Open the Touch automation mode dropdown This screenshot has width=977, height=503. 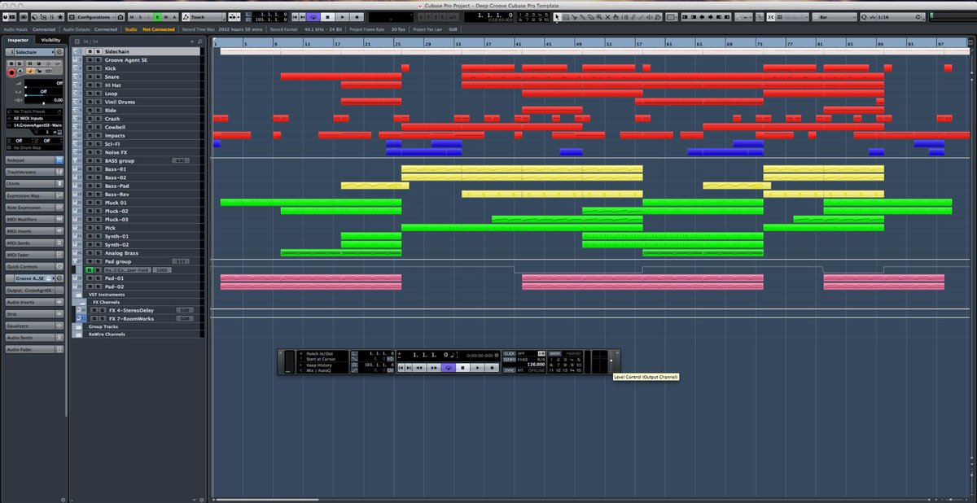pos(202,16)
